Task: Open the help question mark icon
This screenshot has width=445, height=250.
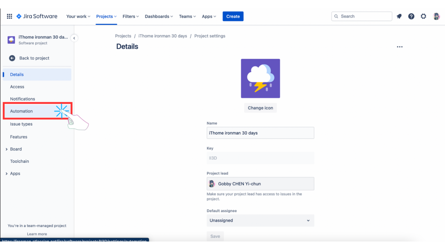Action: [x=411, y=16]
